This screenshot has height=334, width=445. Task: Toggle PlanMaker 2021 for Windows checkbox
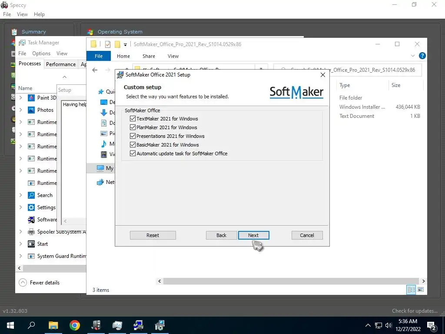point(133,127)
